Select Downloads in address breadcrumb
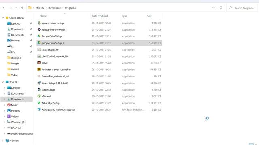The width and height of the screenshot is (259, 145). point(54,8)
